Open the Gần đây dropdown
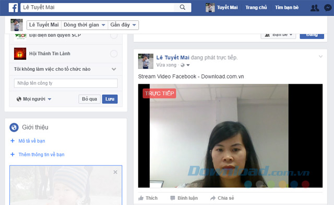 point(123,25)
